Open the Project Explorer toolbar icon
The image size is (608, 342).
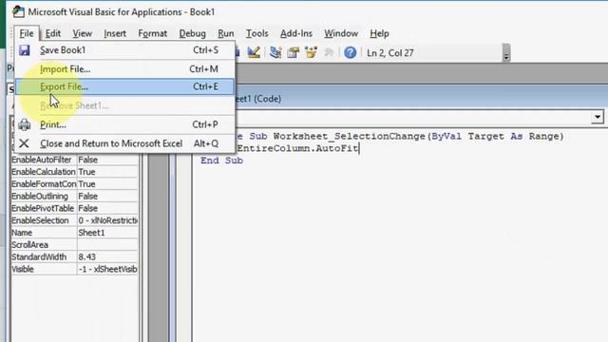click(x=275, y=52)
